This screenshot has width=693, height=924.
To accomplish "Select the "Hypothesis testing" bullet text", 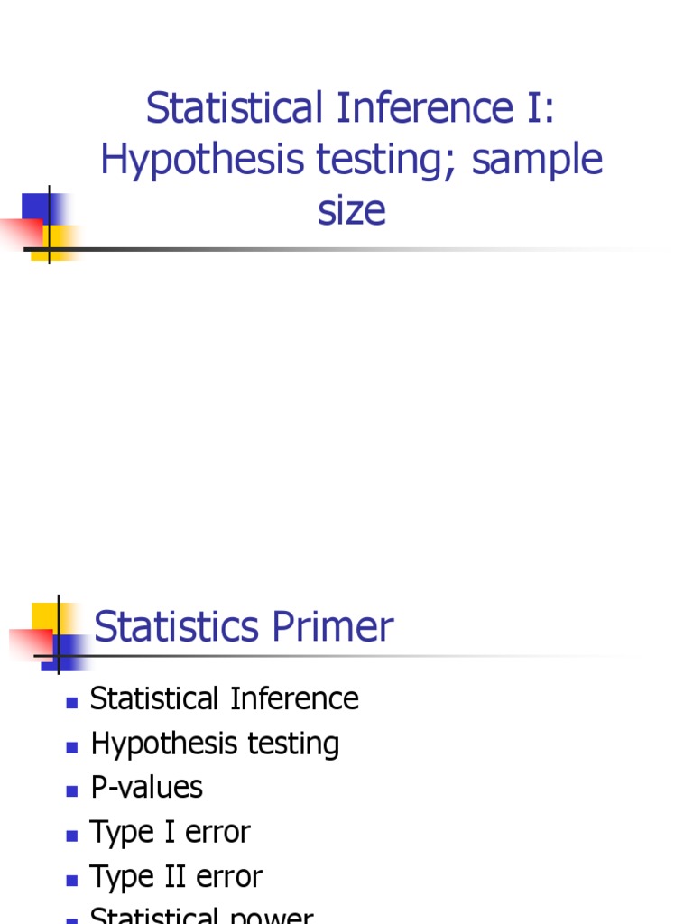I will [215, 744].
